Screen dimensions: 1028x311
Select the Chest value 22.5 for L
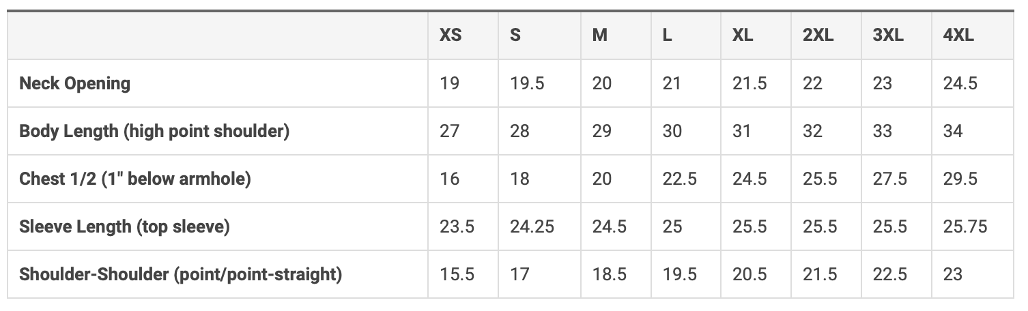679,179
